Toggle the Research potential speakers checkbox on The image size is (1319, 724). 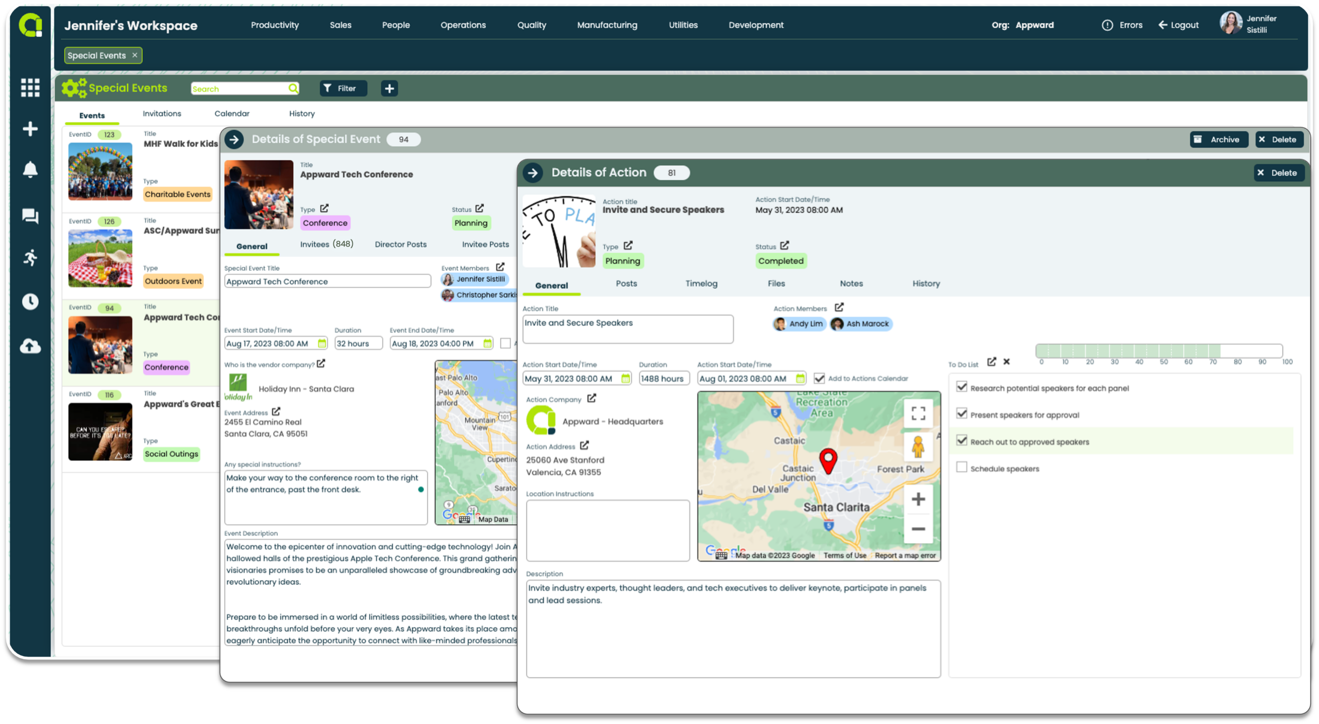[961, 387]
